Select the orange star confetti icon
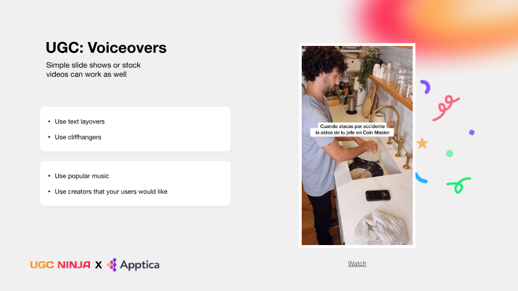The image size is (518, 291). tap(422, 143)
